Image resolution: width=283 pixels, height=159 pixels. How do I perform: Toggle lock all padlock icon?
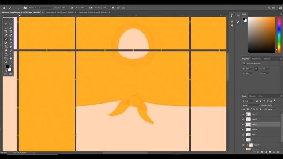coord(260,109)
